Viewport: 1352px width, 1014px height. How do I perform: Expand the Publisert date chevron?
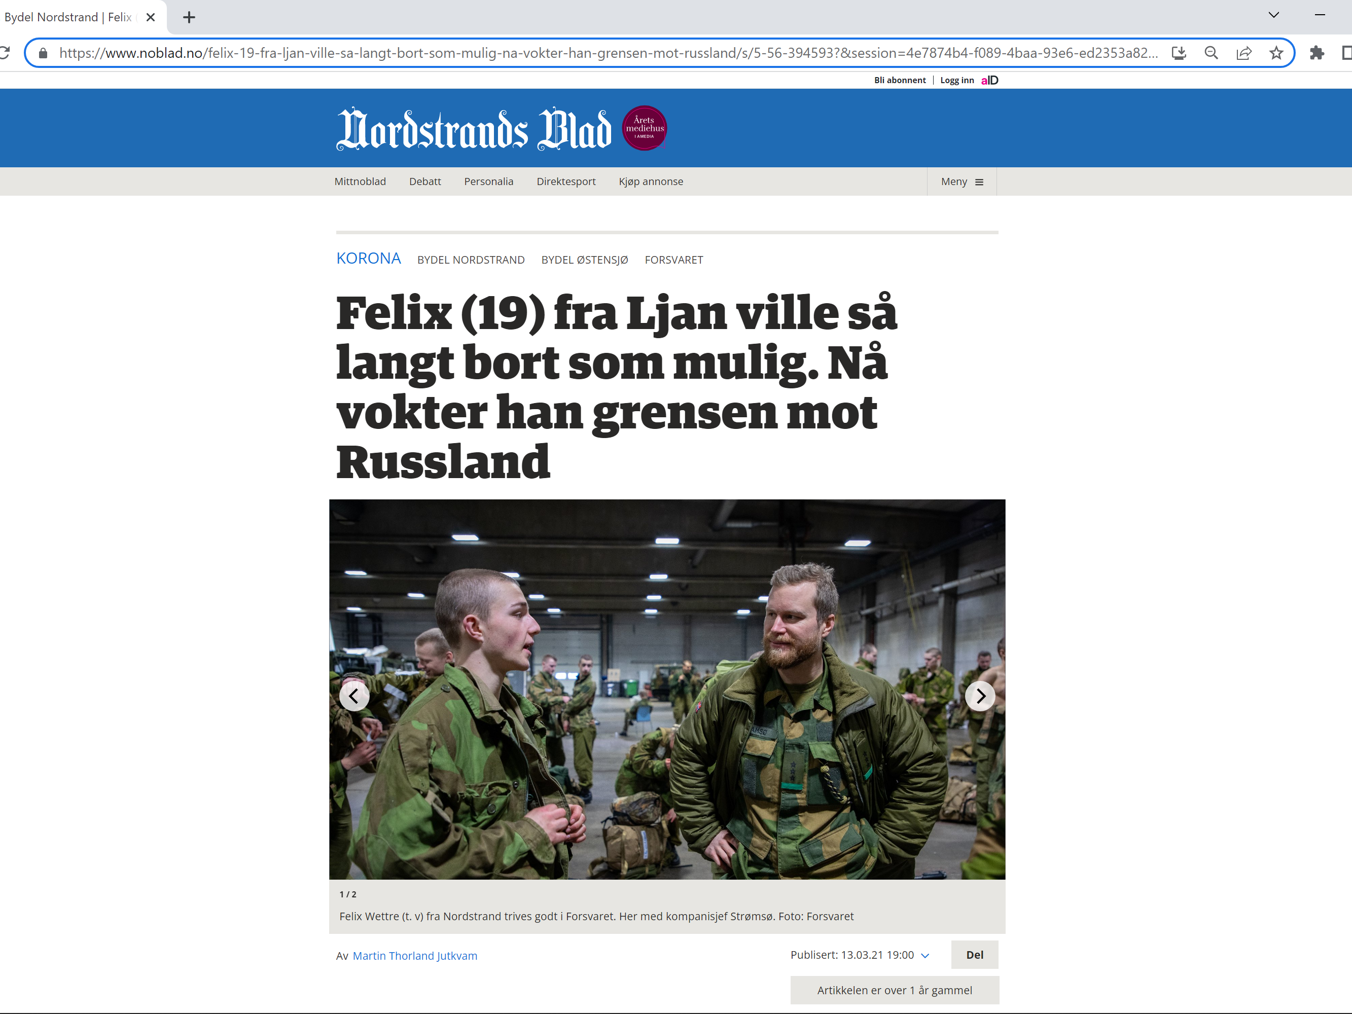[925, 955]
